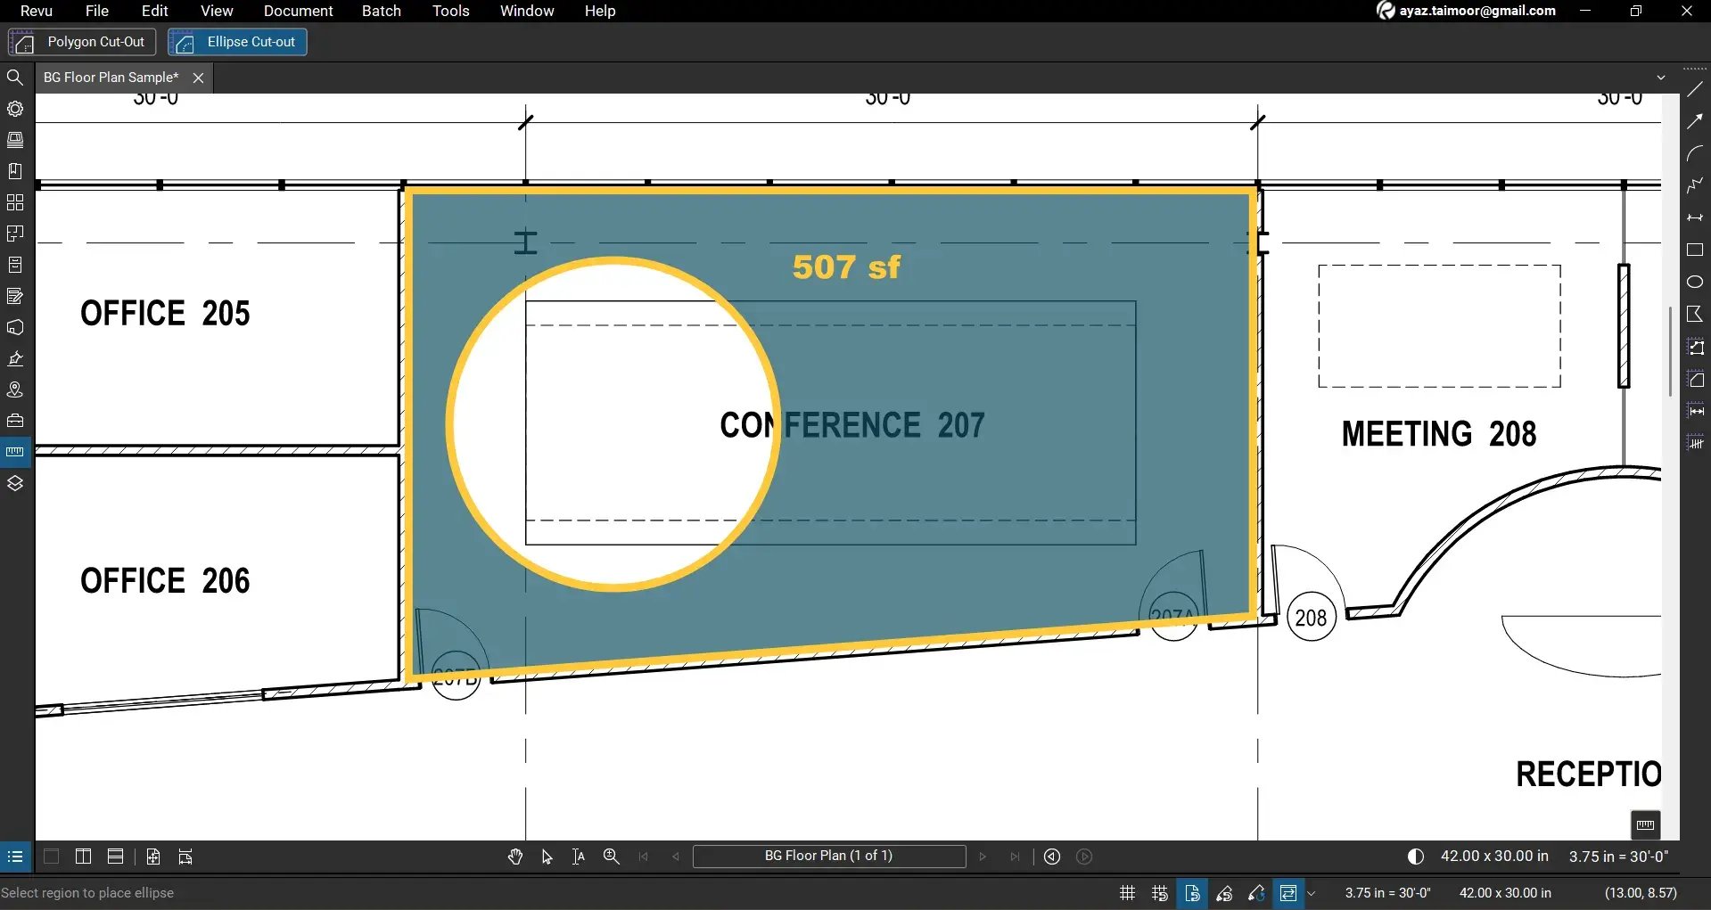The image size is (1711, 910).
Task: Open the Edit menu
Action: 155,11
